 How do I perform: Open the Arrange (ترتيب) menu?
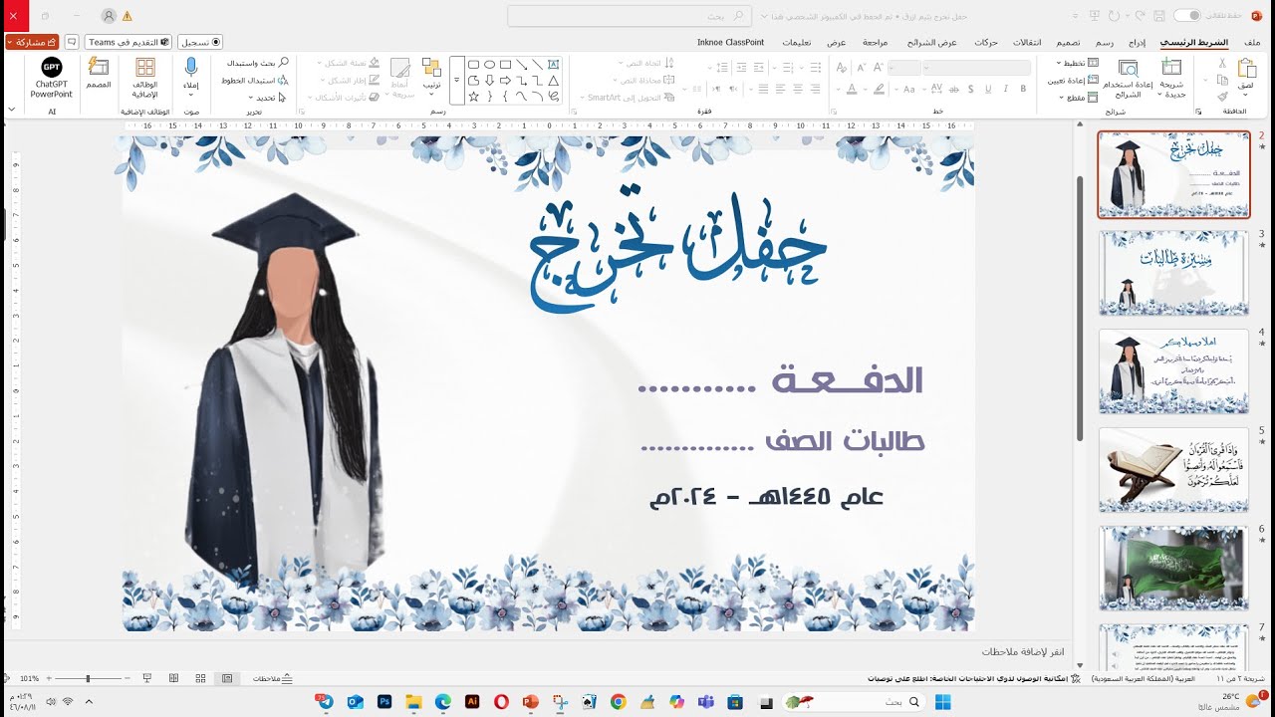[x=431, y=78]
